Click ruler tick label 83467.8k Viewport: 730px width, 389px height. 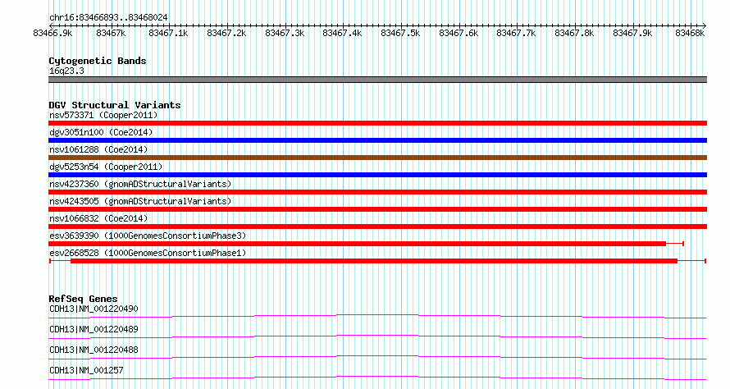click(574, 33)
